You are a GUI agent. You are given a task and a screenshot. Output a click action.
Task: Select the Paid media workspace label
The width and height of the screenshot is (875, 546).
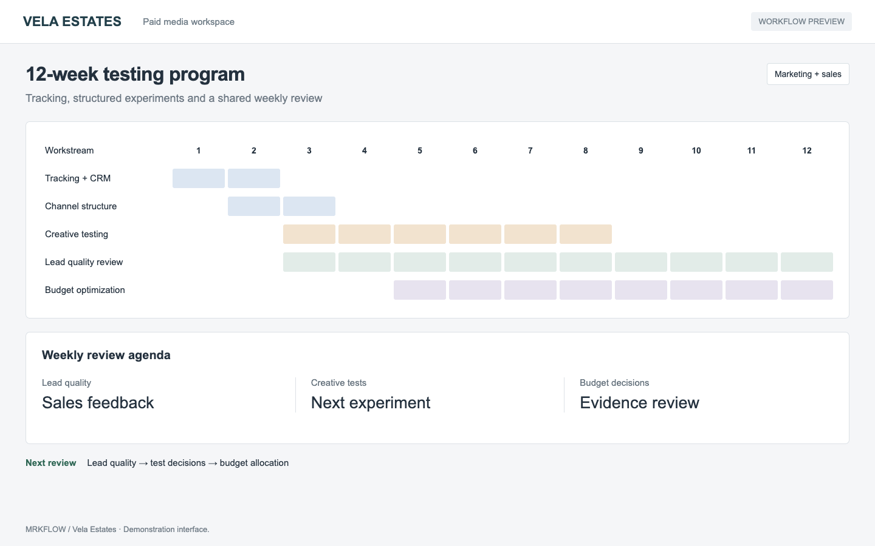tap(188, 22)
